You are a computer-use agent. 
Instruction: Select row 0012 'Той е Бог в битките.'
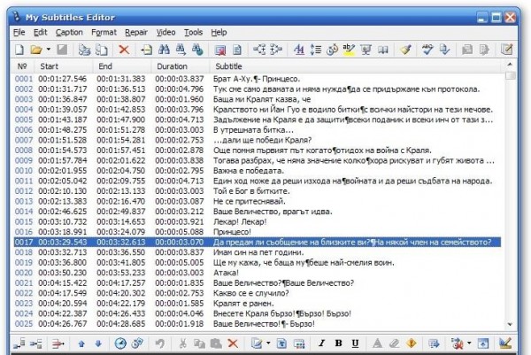click(257, 191)
